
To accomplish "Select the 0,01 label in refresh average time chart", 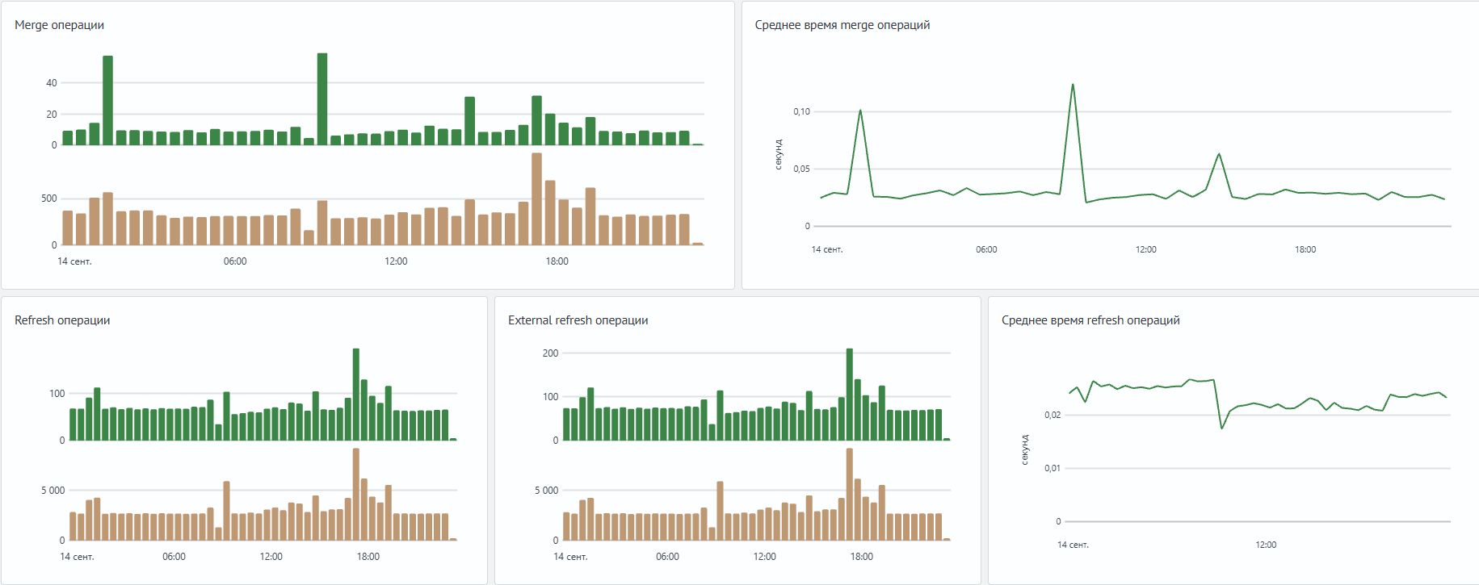I will point(1053,468).
